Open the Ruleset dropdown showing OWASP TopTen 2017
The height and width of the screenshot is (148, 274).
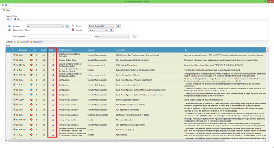coord(101,26)
